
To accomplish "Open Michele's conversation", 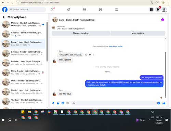I will (x=23, y=24).
